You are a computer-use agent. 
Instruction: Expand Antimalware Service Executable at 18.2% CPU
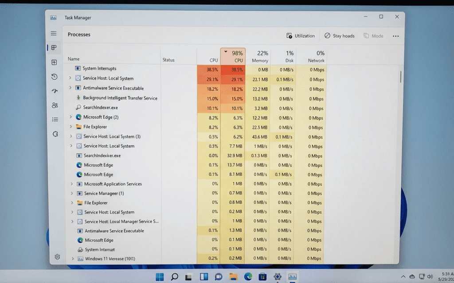(x=70, y=88)
